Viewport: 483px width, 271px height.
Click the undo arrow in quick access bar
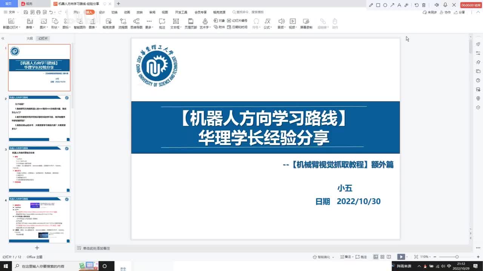point(51,12)
